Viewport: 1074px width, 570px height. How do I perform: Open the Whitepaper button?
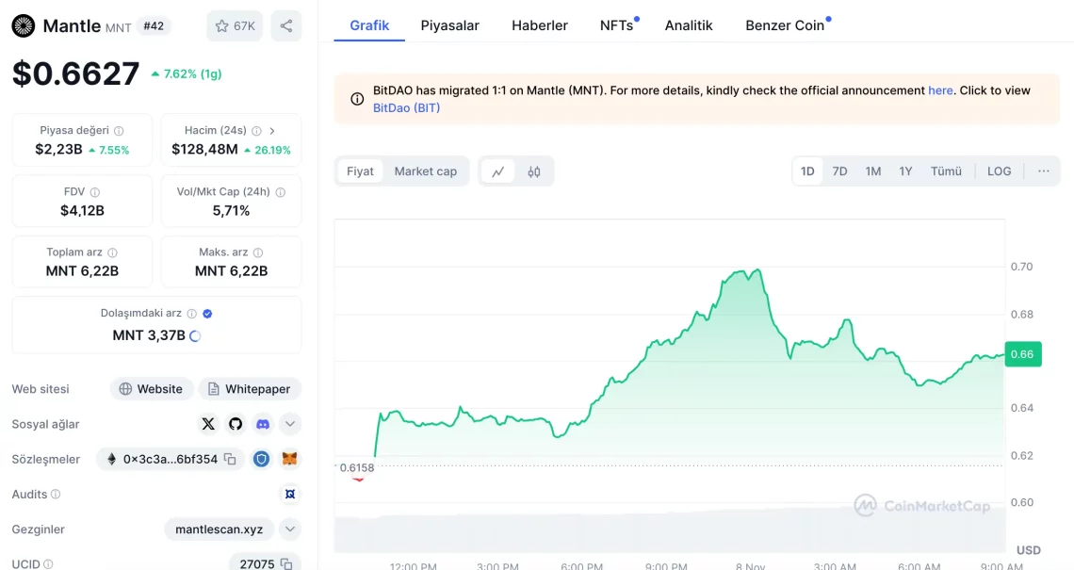click(x=250, y=388)
